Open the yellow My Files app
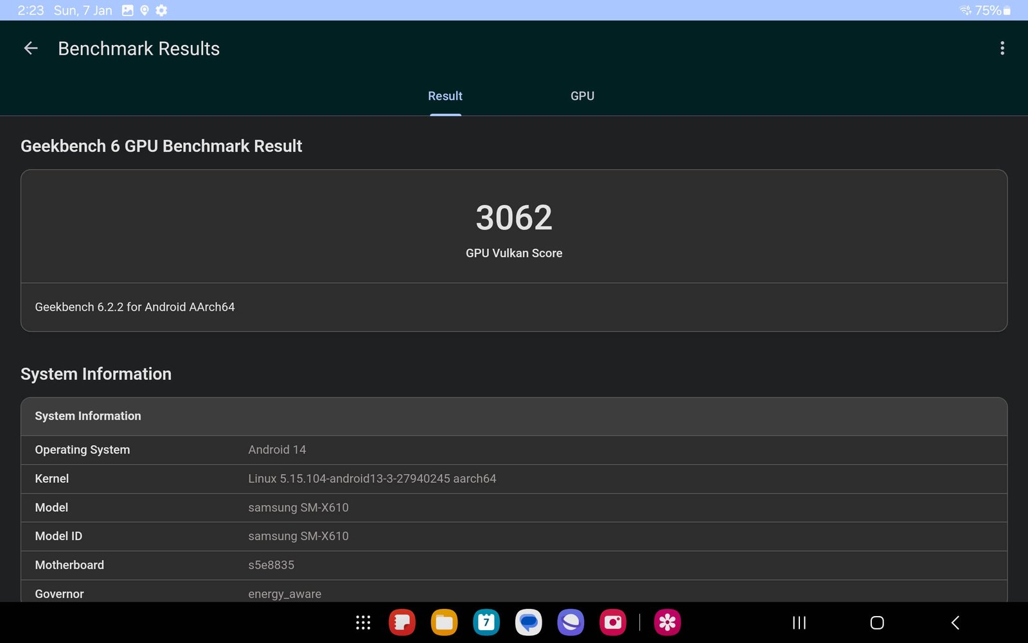Screen dimensions: 1028x643 444,622
